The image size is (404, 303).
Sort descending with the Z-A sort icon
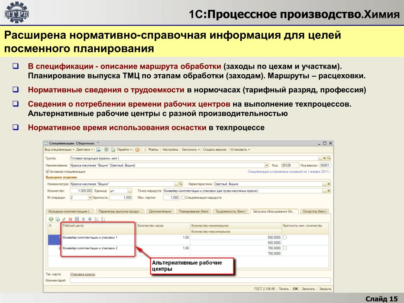[103, 219]
